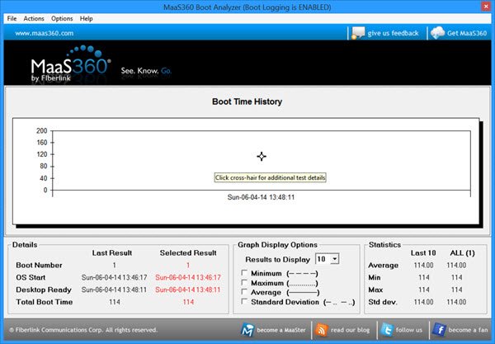Click 'become a MaaSter' link text
The height and width of the screenshot is (344, 495).
281,330
